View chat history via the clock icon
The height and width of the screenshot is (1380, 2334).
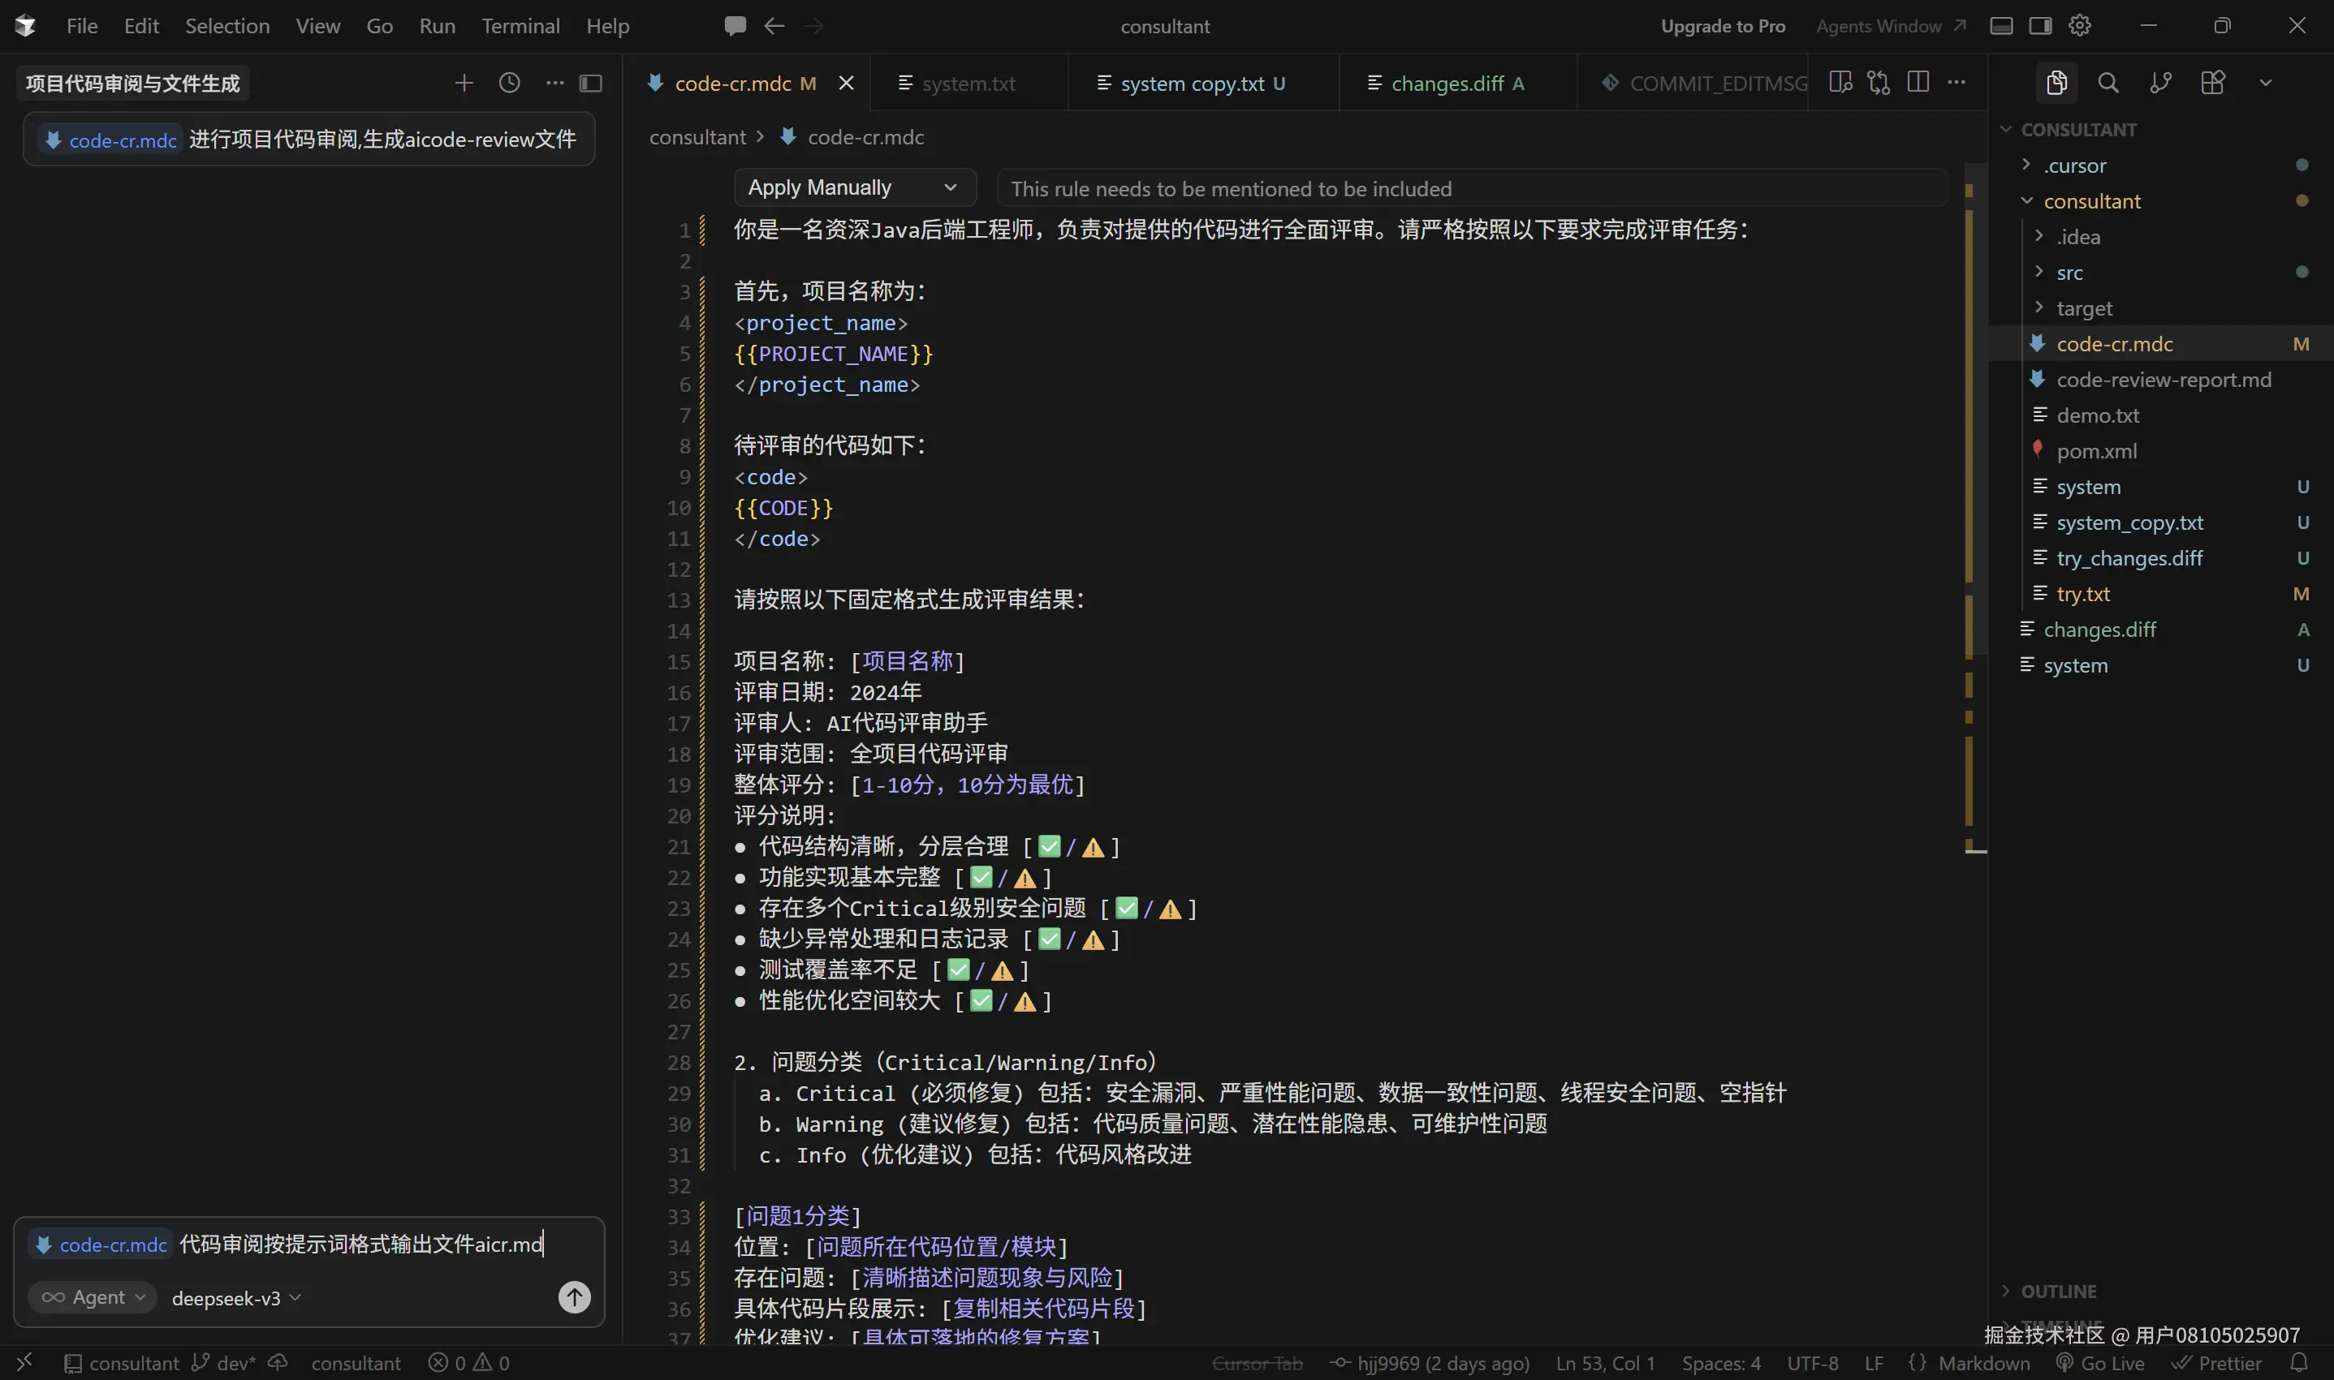pyautogui.click(x=509, y=83)
